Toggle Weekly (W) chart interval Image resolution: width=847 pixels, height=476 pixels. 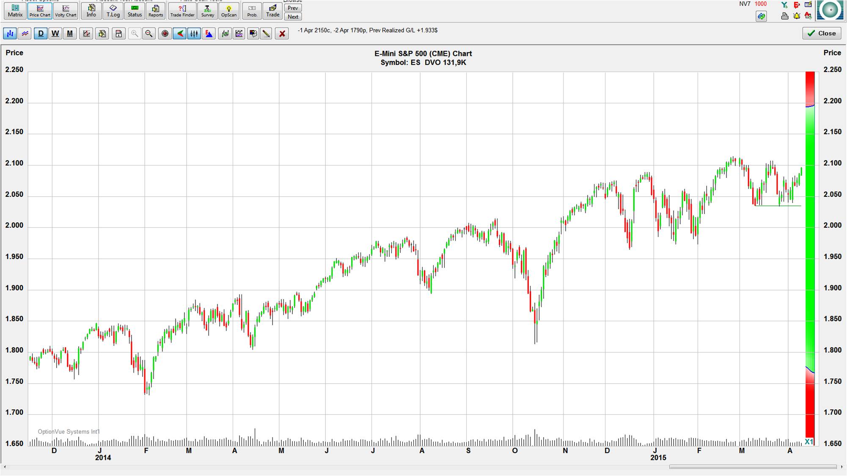click(x=55, y=33)
